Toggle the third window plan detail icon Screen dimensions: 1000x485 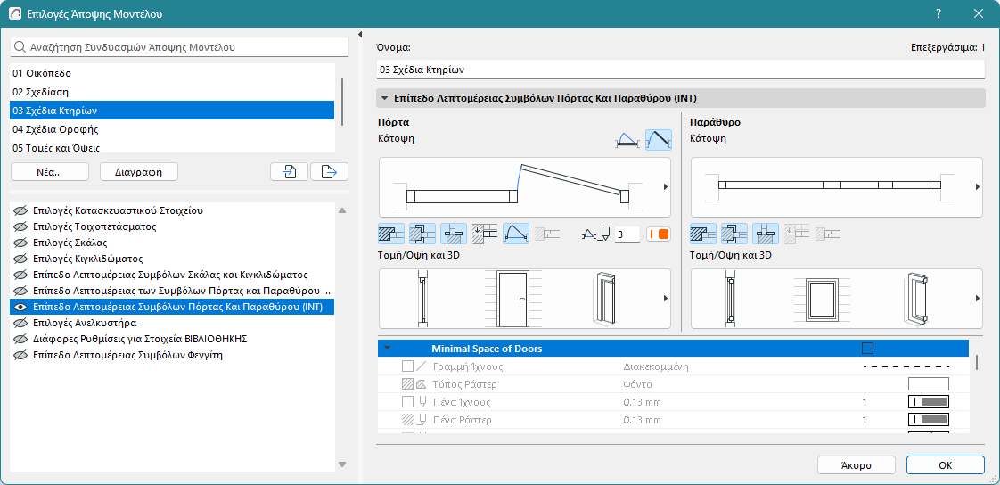766,234
